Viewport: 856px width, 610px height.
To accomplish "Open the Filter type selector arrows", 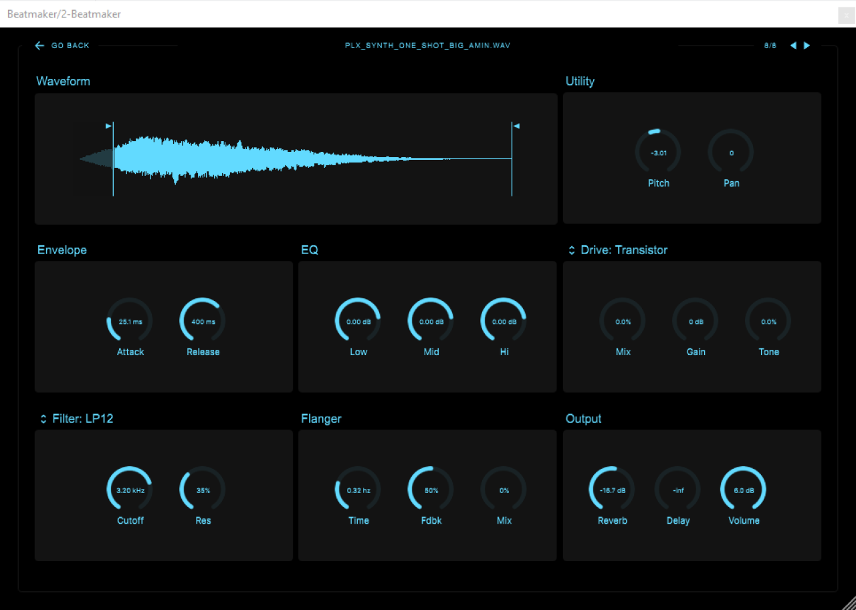I will pyautogui.click(x=43, y=419).
